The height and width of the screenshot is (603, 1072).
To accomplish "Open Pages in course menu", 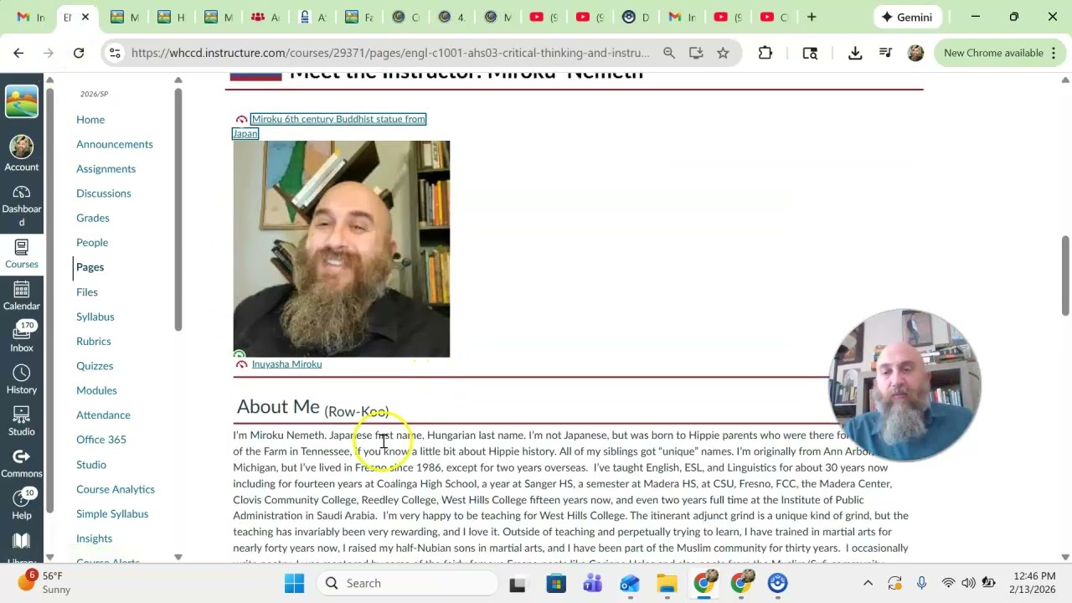I will tap(90, 267).
